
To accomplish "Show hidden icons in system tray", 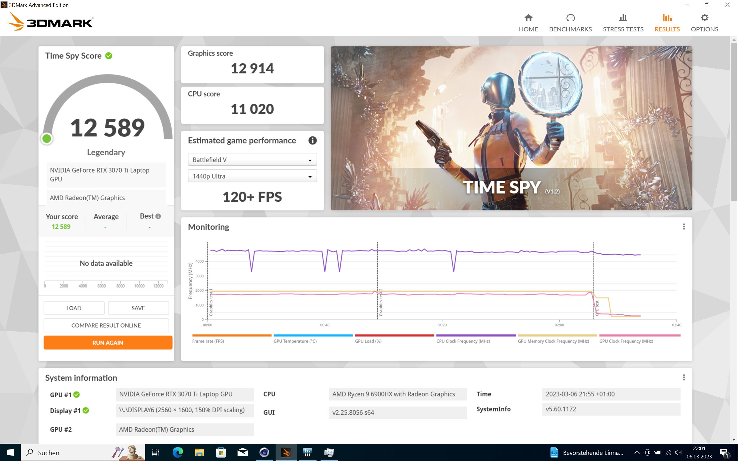I will coord(637,452).
